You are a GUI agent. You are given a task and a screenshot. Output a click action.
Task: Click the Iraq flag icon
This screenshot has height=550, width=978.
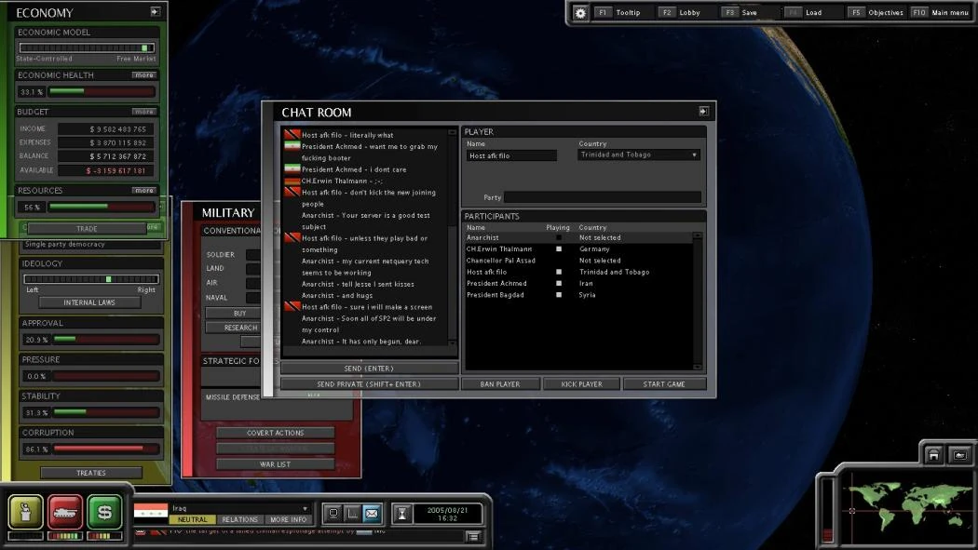151,512
